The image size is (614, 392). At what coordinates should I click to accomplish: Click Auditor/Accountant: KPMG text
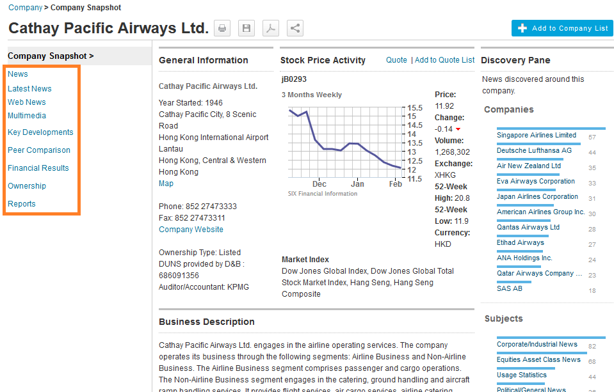pos(204,286)
